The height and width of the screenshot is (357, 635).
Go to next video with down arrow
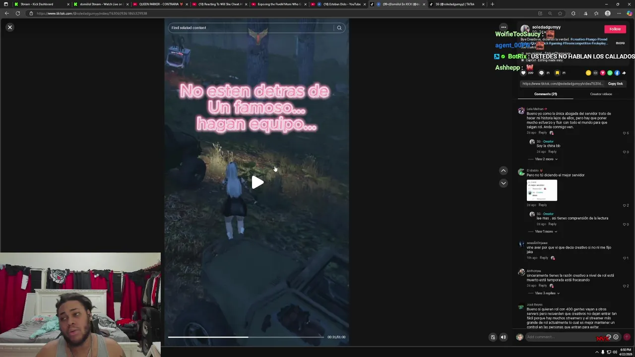[x=504, y=183]
